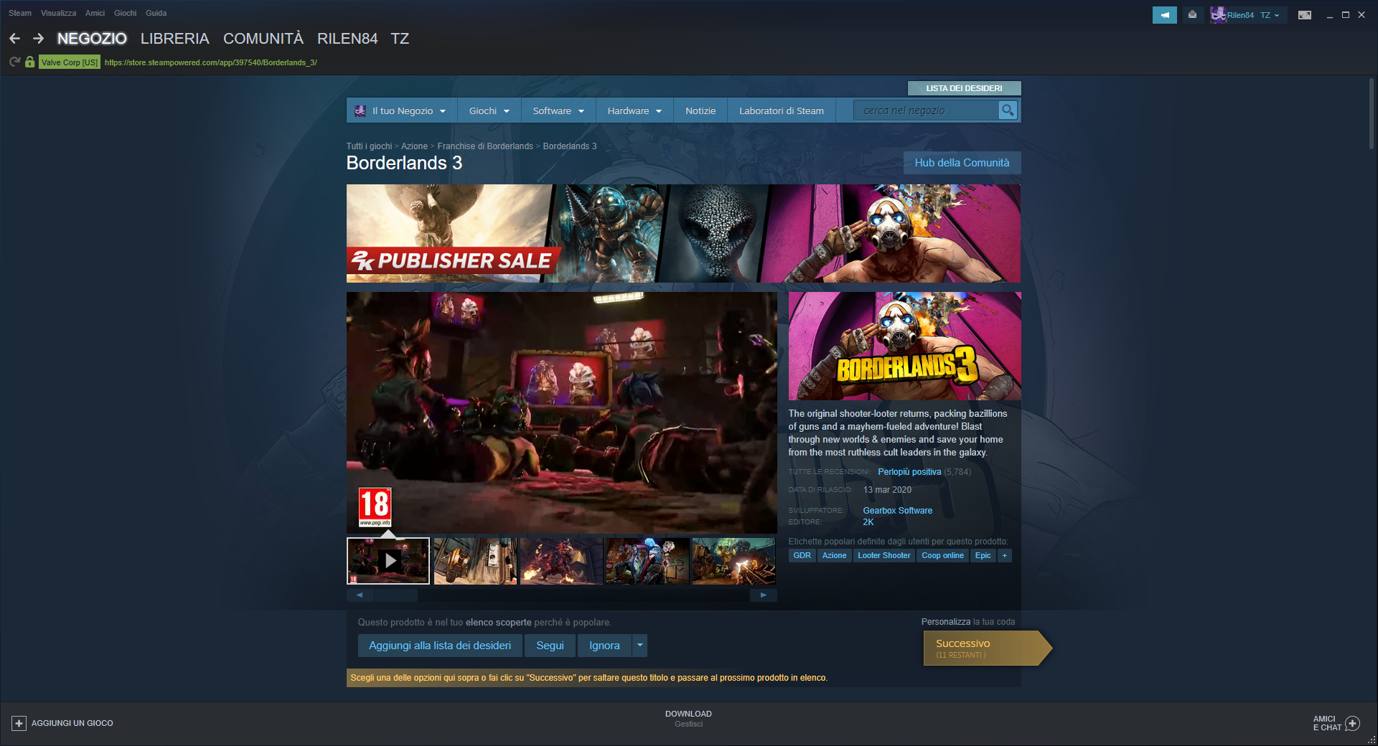The width and height of the screenshot is (1378, 746).
Task: Click the Azione breadcrumb link
Action: (414, 146)
